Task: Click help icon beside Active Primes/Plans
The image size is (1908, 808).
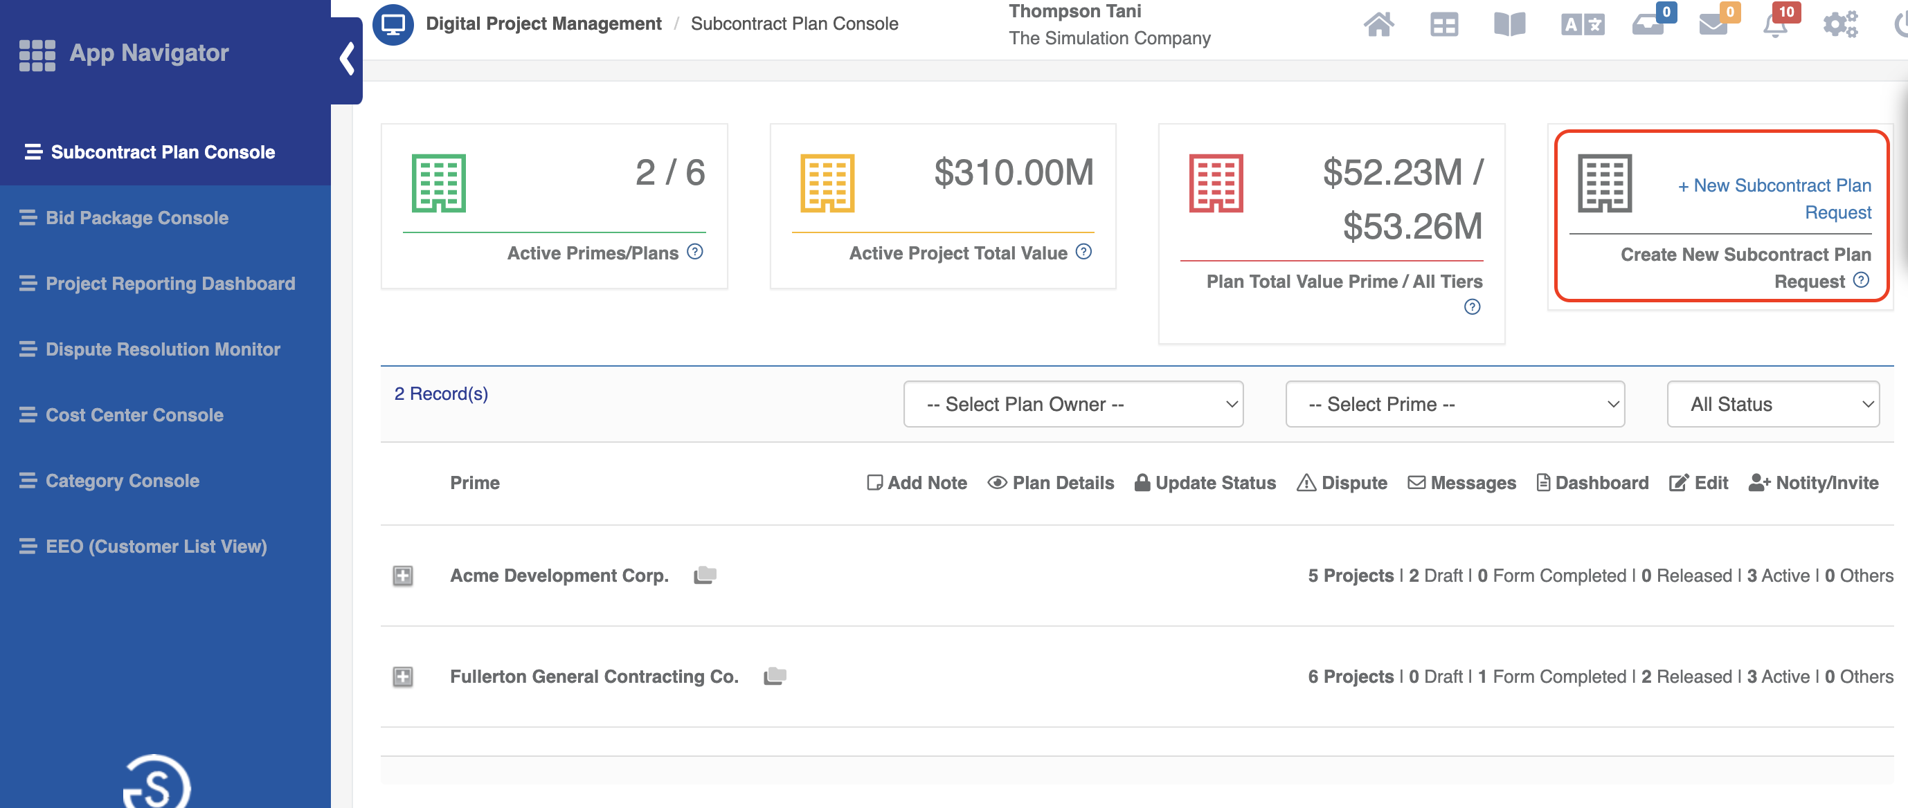Action: coord(695,252)
